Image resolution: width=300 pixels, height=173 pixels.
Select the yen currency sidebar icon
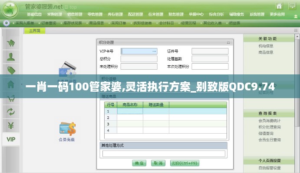pos(11,125)
